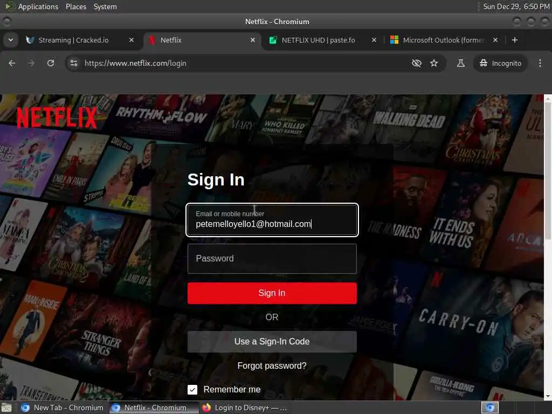The height and width of the screenshot is (414, 552).
Task: Click the scrollbar down arrow
Action: pos(548,396)
